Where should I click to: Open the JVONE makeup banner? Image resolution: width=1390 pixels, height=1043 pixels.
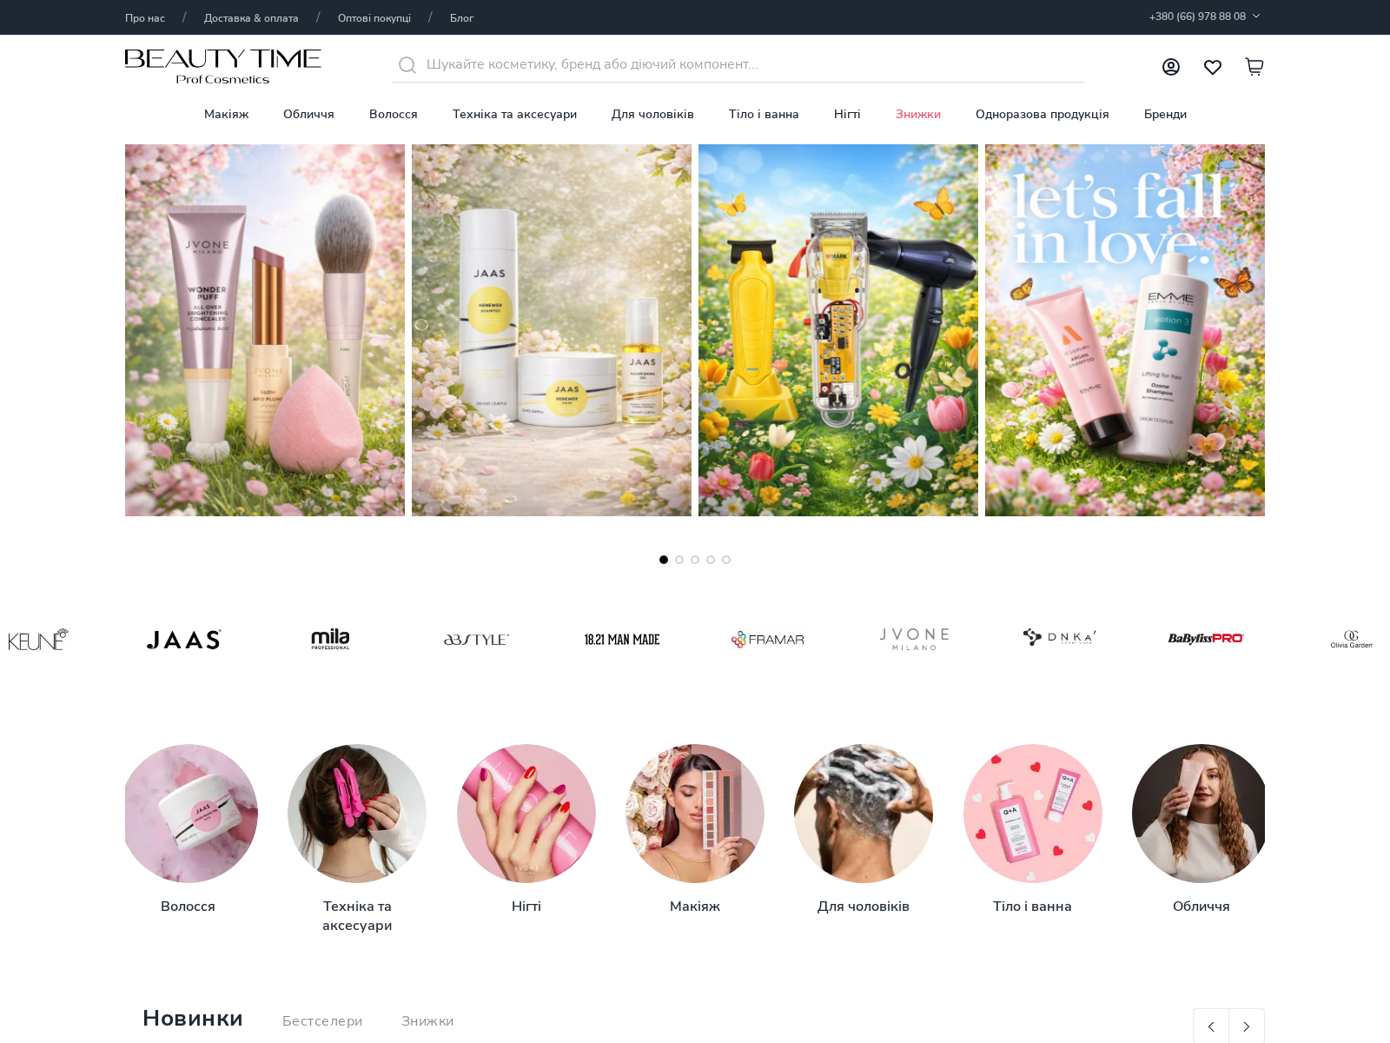click(x=265, y=330)
